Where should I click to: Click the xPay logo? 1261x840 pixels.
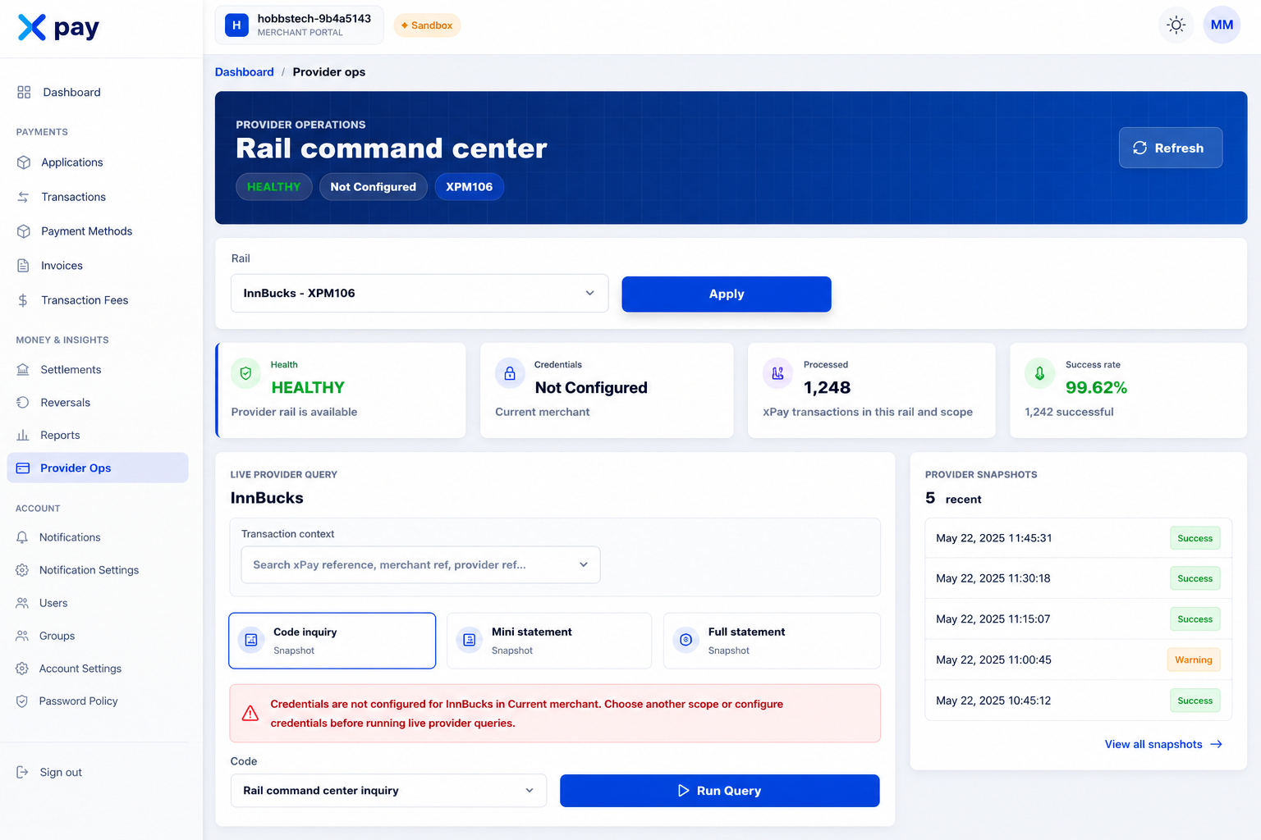point(58,28)
